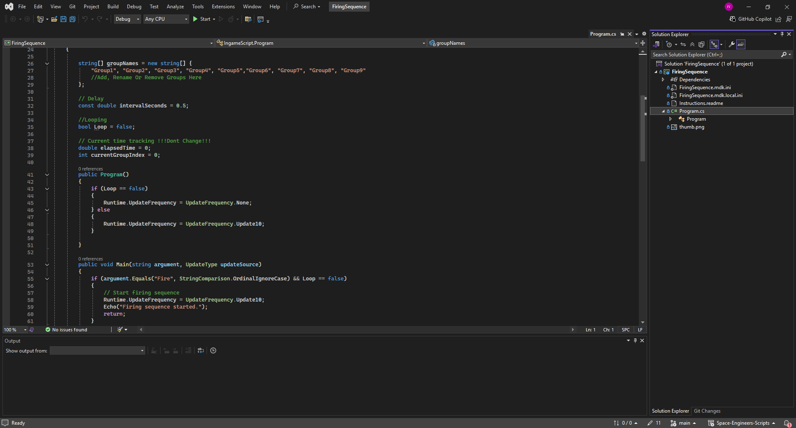Click the Open File folder icon
The height and width of the screenshot is (428, 796).
[x=54, y=19]
